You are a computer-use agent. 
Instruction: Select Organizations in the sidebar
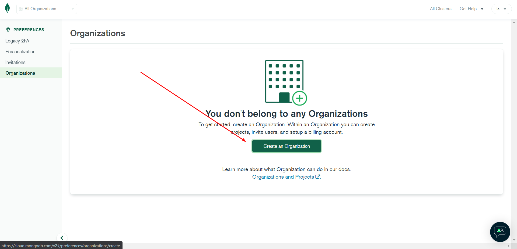click(x=20, y=73)
